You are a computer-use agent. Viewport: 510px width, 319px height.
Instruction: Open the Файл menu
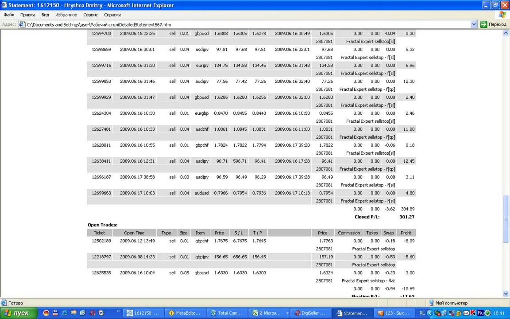pyautogui.click(x=9, y=15)
